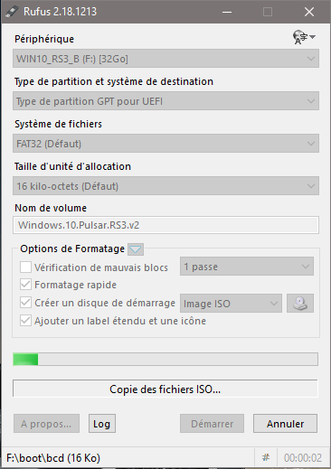This screenshot has width=331, height=469.
Task: Click the Rufus USB drive title icon
Action: point(12,12)
